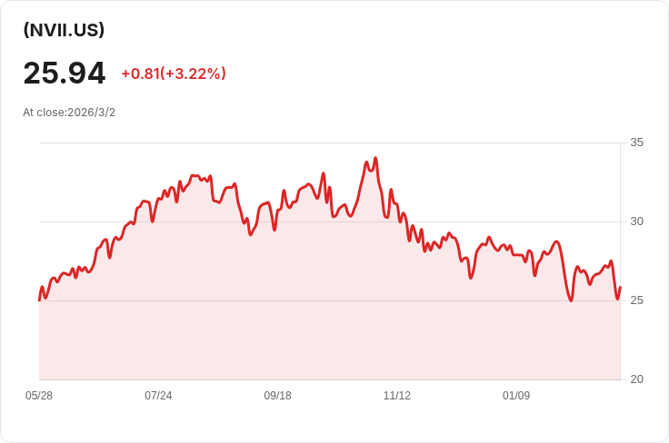Select the 30 y-axis price label
Viewport: 669px width, 443px height.
click(636, 221)
